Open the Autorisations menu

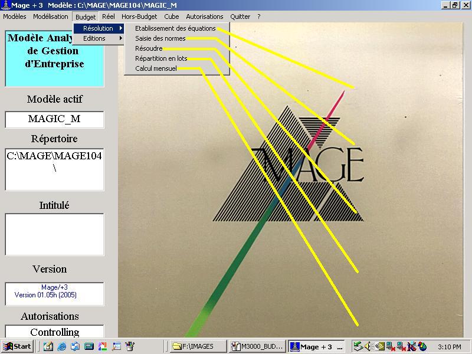click(x=204, y=17)
